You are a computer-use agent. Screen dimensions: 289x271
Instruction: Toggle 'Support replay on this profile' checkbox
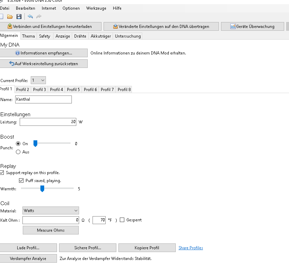click(2, 173)
